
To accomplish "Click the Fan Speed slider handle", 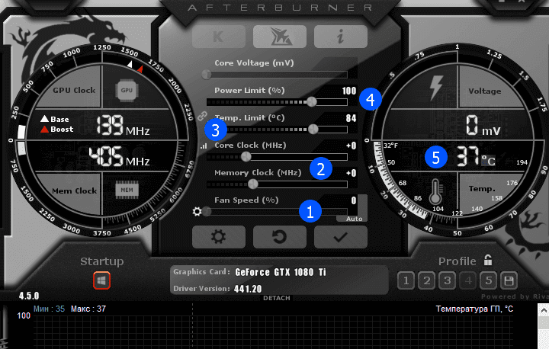I will (207, 211).
